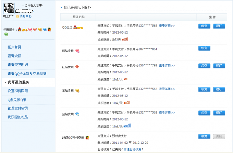
Task: Click the envelope icon beside 消息中心
Action: click(18, 17)
